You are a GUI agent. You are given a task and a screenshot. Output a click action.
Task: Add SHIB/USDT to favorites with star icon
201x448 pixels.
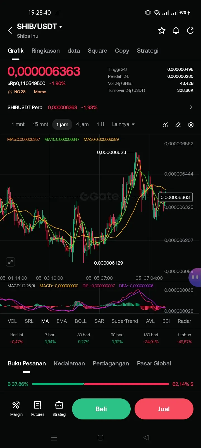pyautogui.click(x=162, y=31)
